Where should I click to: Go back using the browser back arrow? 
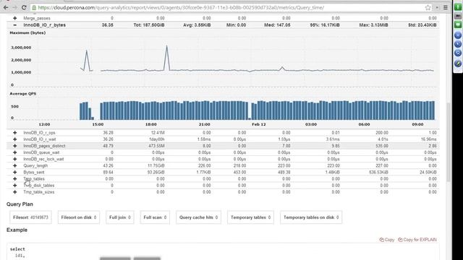[x=6, y=8]
